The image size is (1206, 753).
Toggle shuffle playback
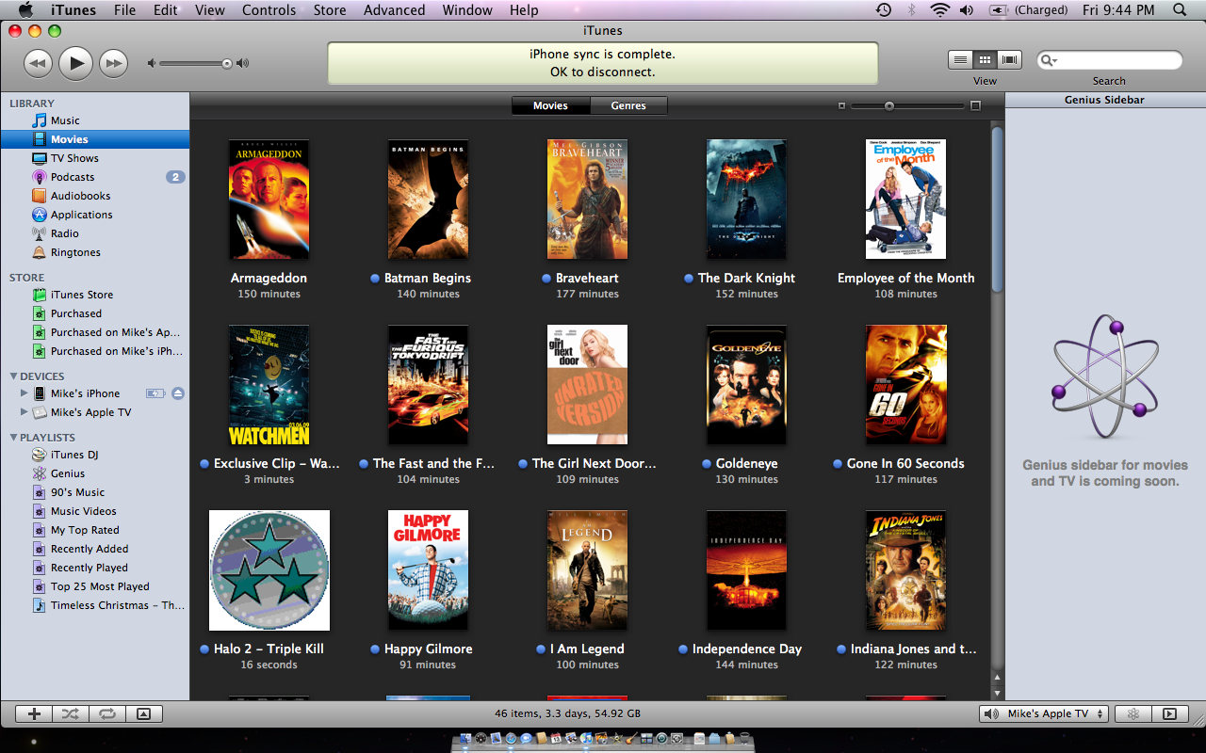71,713
